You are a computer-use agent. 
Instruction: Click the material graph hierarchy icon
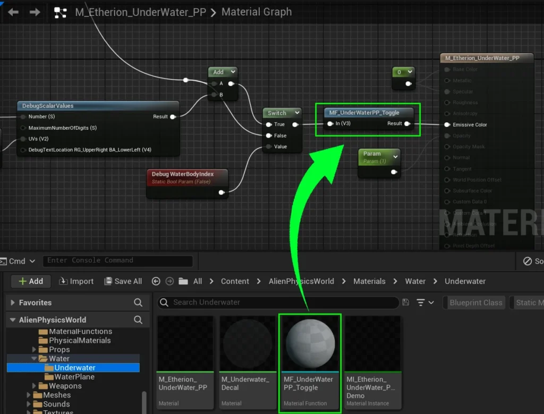pyautogui.click(x=61, y=12)
